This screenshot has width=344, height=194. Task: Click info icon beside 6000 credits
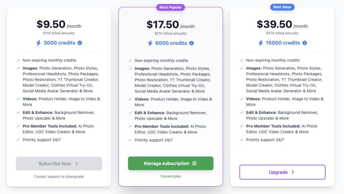point(191,43)
